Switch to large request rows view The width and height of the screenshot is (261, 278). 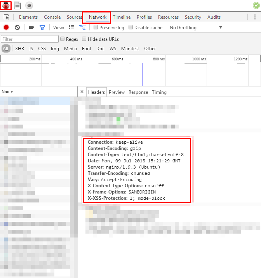(71, 28)
